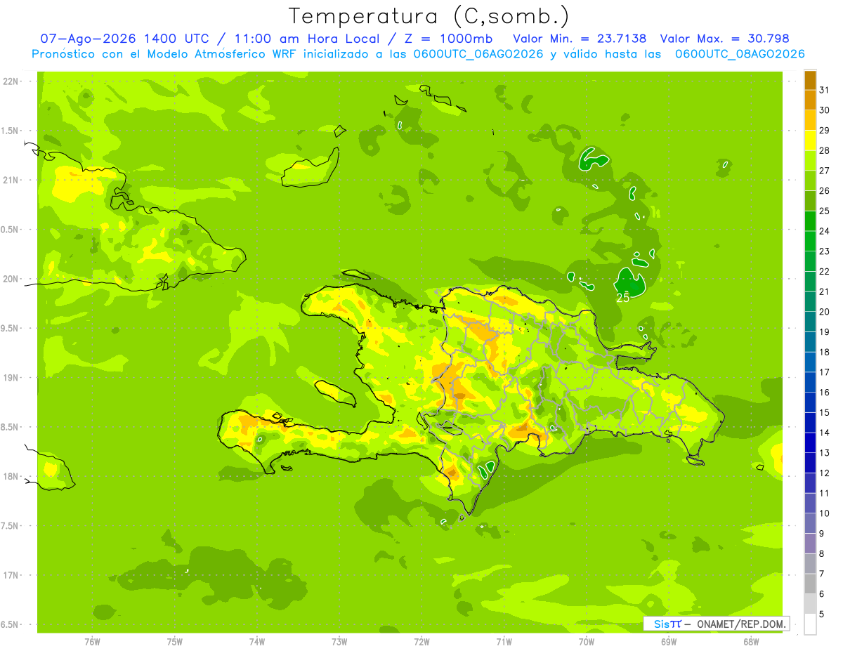Screen dimensions: 843x651
Task: Click the '18N' latitude label
Action: click(11, 477)
